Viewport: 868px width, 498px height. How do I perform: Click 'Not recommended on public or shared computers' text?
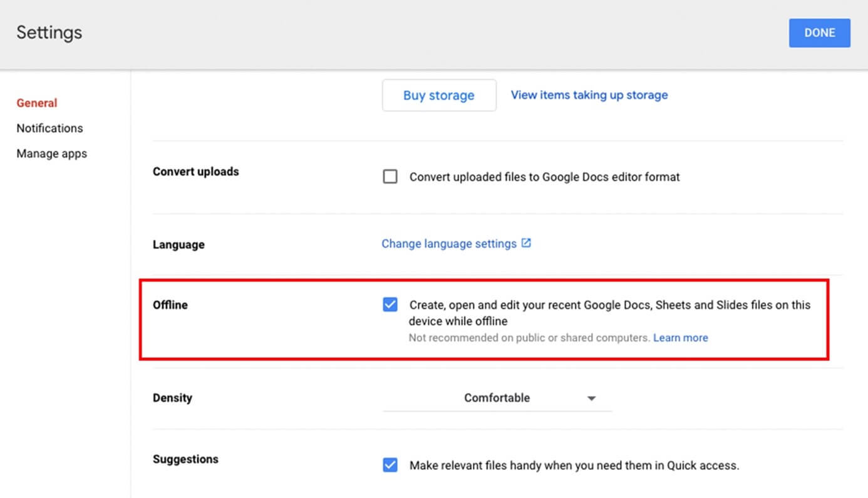pyautogui.click(x=529, y=338)
